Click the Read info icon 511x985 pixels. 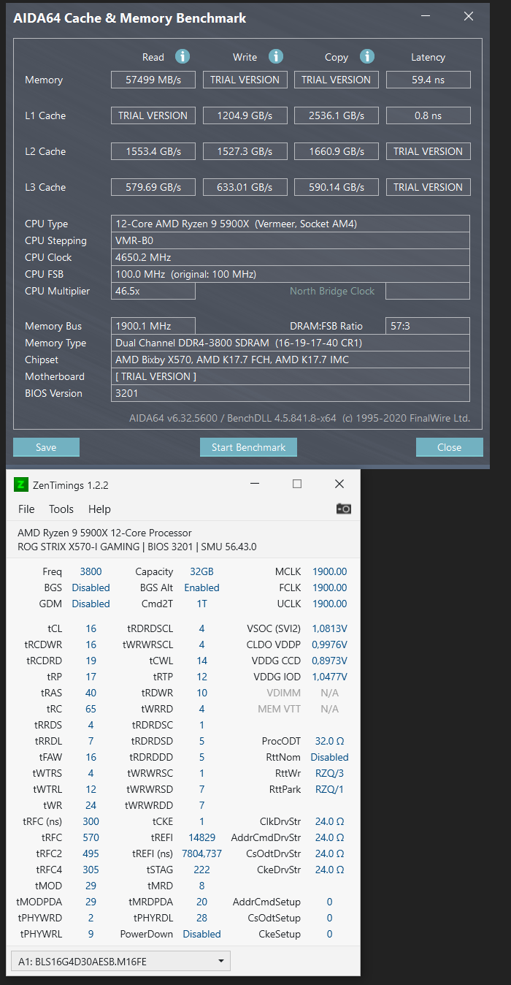pos(182,56)
